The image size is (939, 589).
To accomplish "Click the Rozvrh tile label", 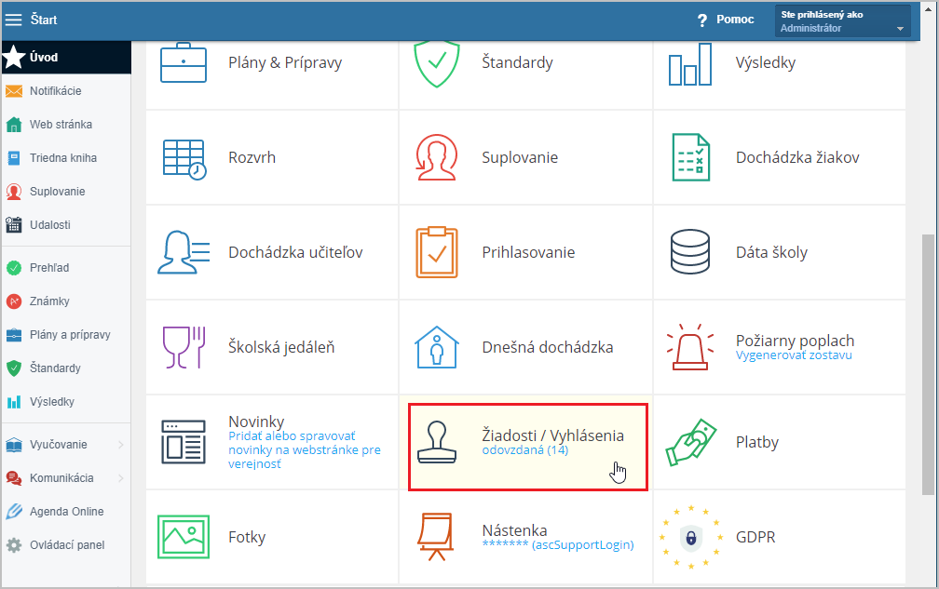I will [x=252, y=157].
